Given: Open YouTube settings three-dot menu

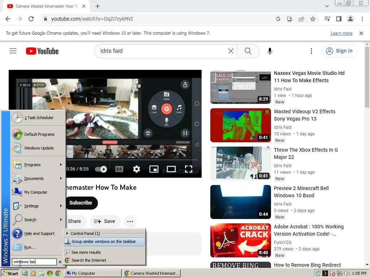Looking at the screenshot, I should 311,51.
